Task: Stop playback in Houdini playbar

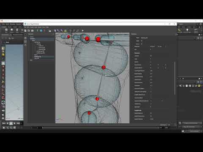Action: click(11, 123)
